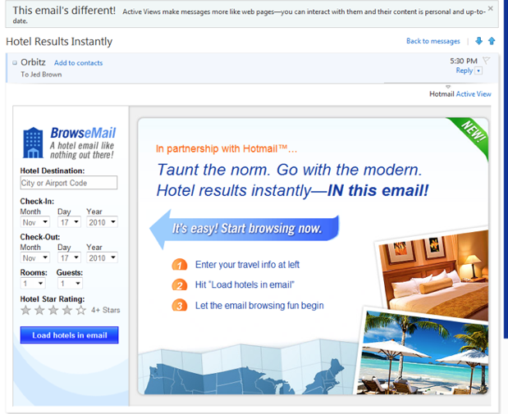Viewport: 508px width, 414px height.
Task: Click the Reply link
Action: (465, 71)
